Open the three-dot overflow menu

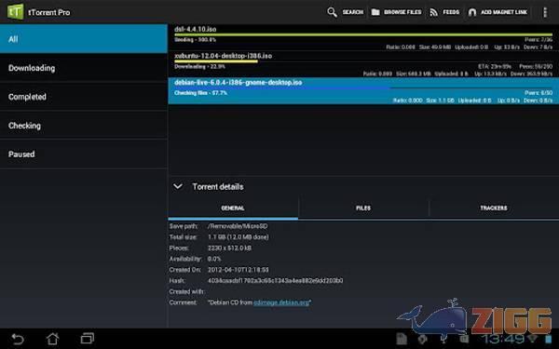[x=545, y=12]
